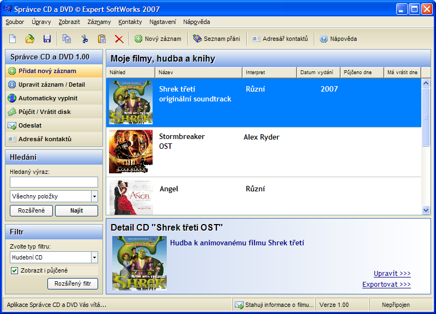The width and height of the screenshot is (436, 314).
Task: Sort by Datum vydání column header
Action: 319,73
